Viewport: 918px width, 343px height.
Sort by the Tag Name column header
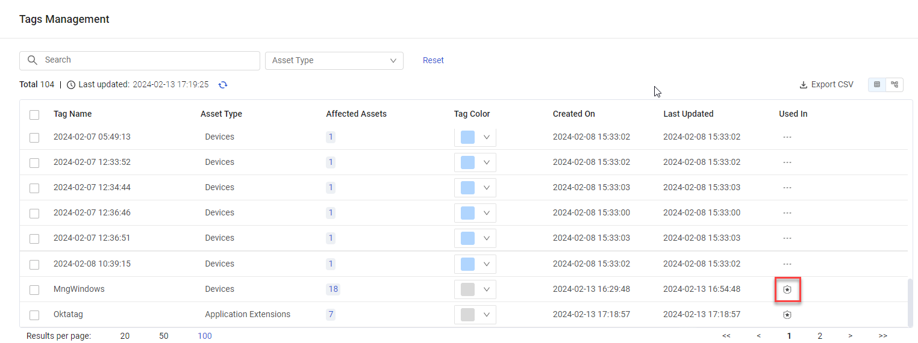coord(72,114)
